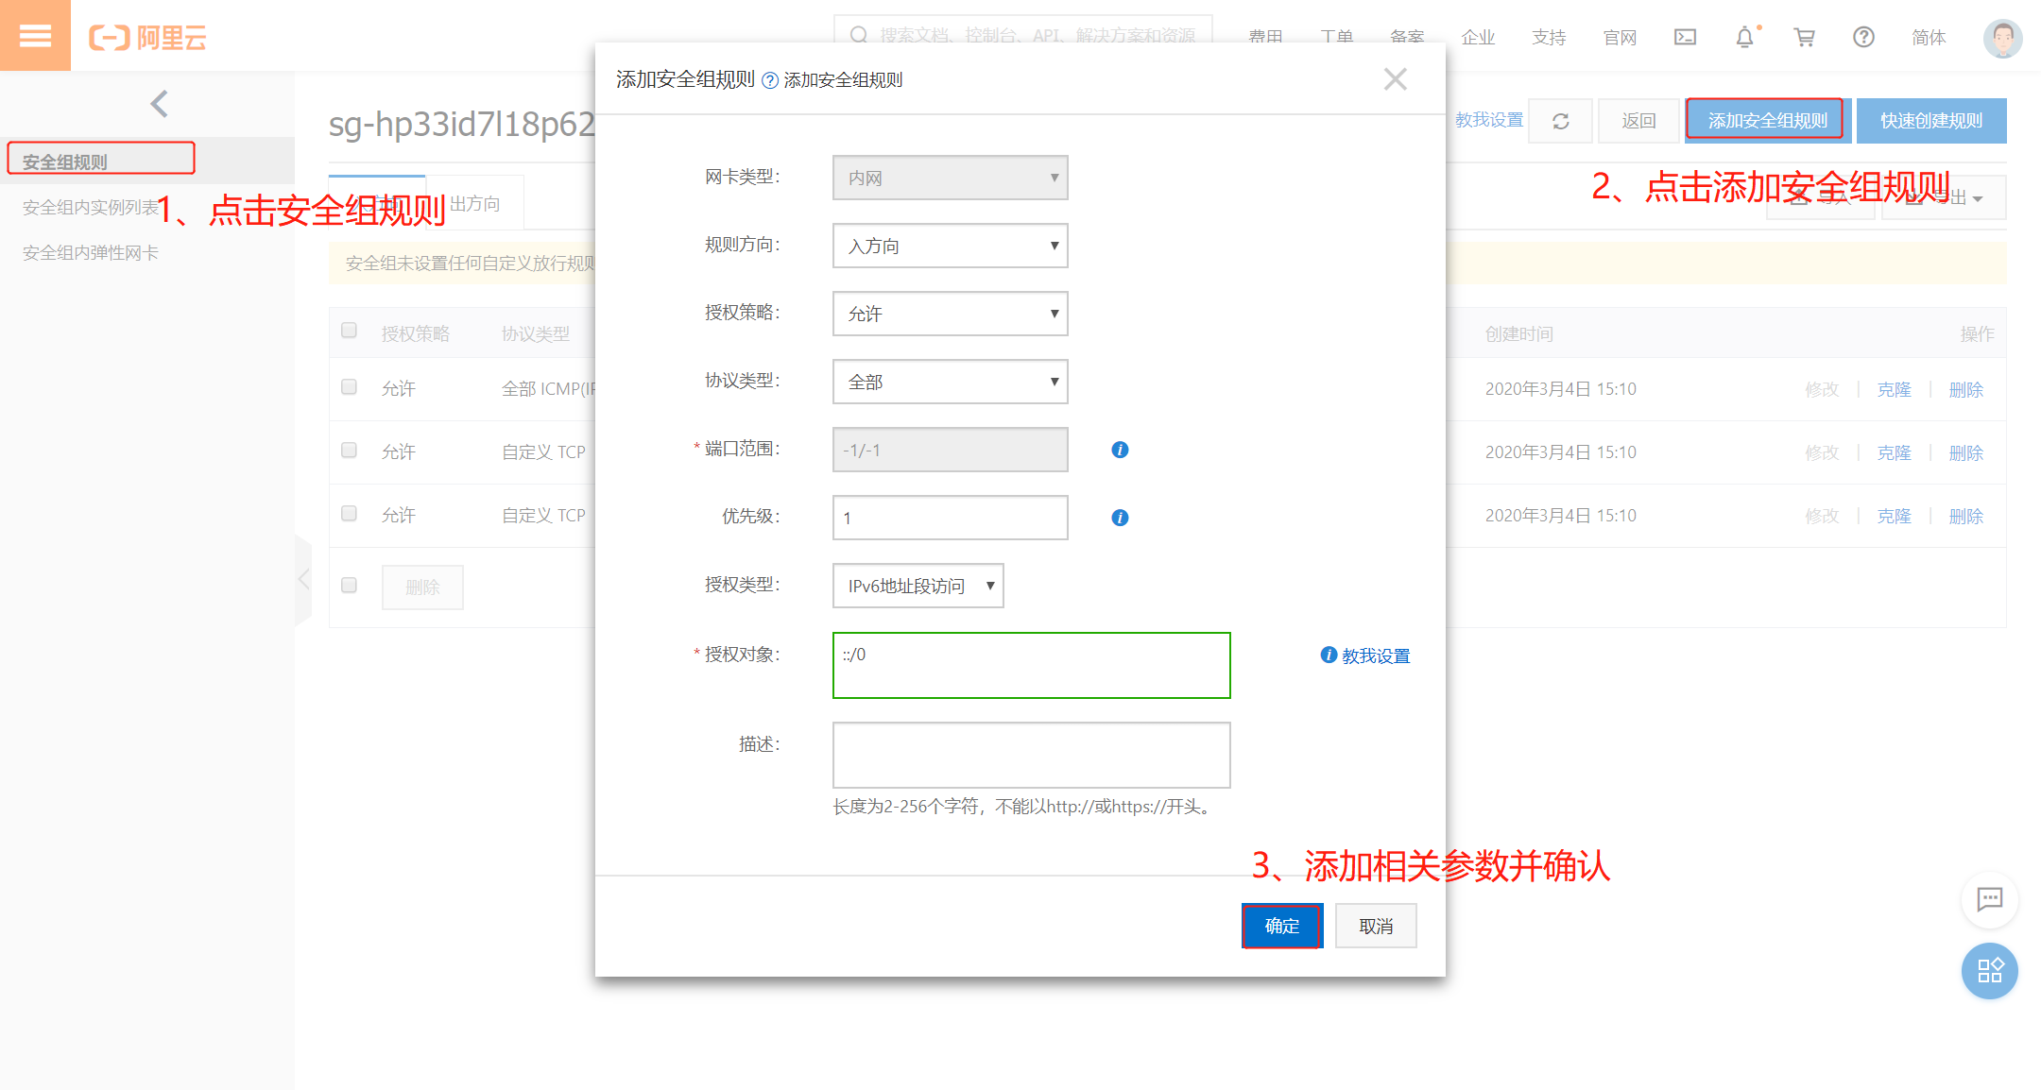Click 克隆 on the ICMP rule
Image resolution: width=2041 pixels, height=1090 pixels.
click(1894, 388)
